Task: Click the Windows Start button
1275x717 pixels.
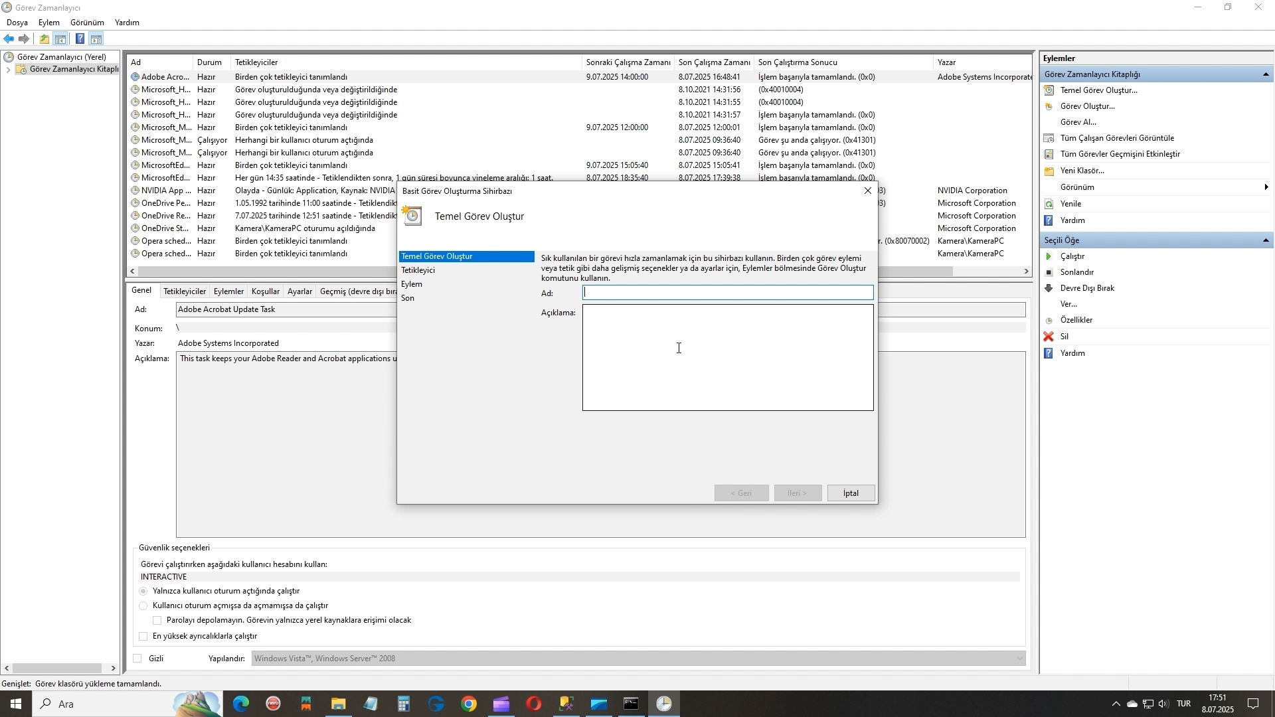Action: pos(16,704)
